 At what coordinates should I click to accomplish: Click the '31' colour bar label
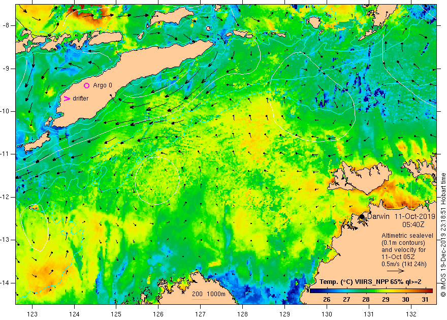pos(425,300)
